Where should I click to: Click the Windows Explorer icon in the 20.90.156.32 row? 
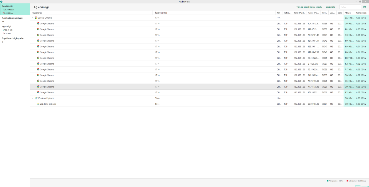tap(38, 104)
